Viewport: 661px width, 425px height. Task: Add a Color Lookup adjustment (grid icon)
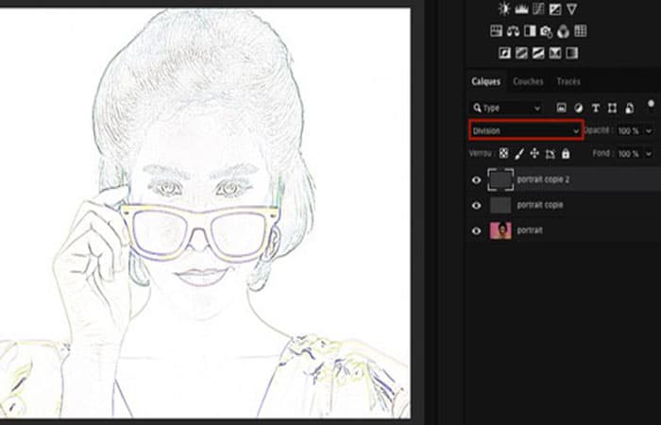click(581, 31)
